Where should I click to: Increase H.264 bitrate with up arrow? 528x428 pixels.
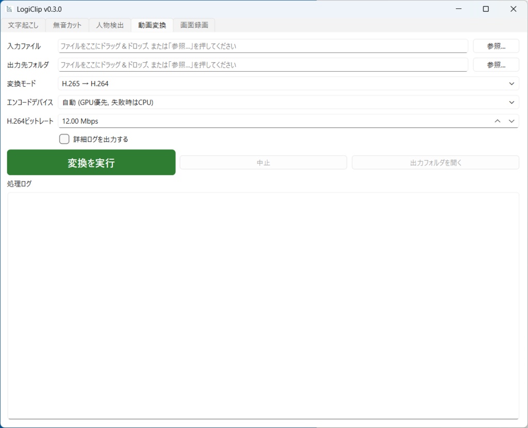click(498, 121)
